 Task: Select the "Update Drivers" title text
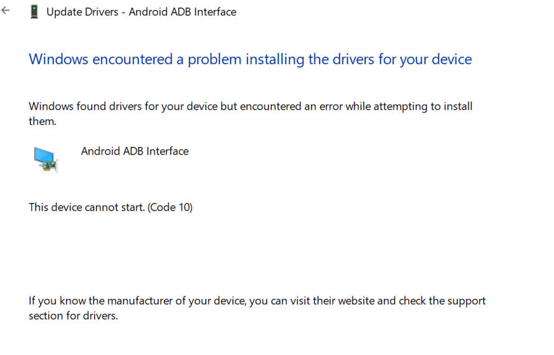(82, 12)
